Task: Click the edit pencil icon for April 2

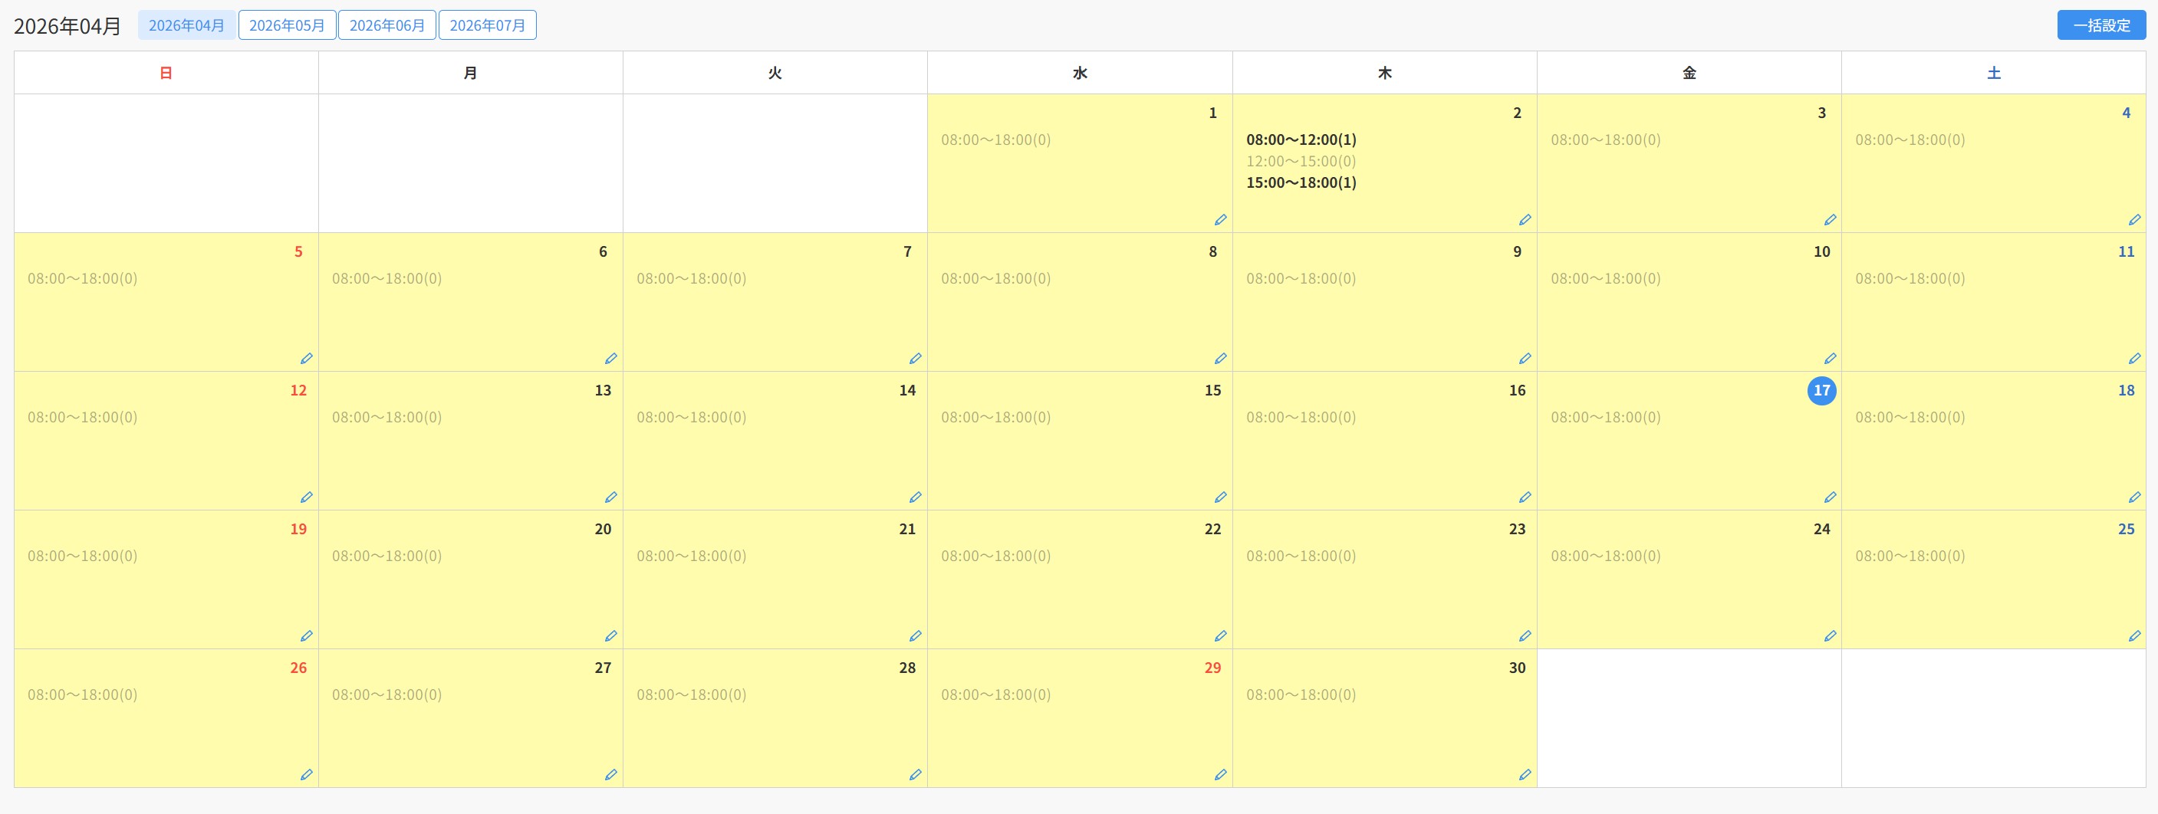Action: click(1525, 220)
